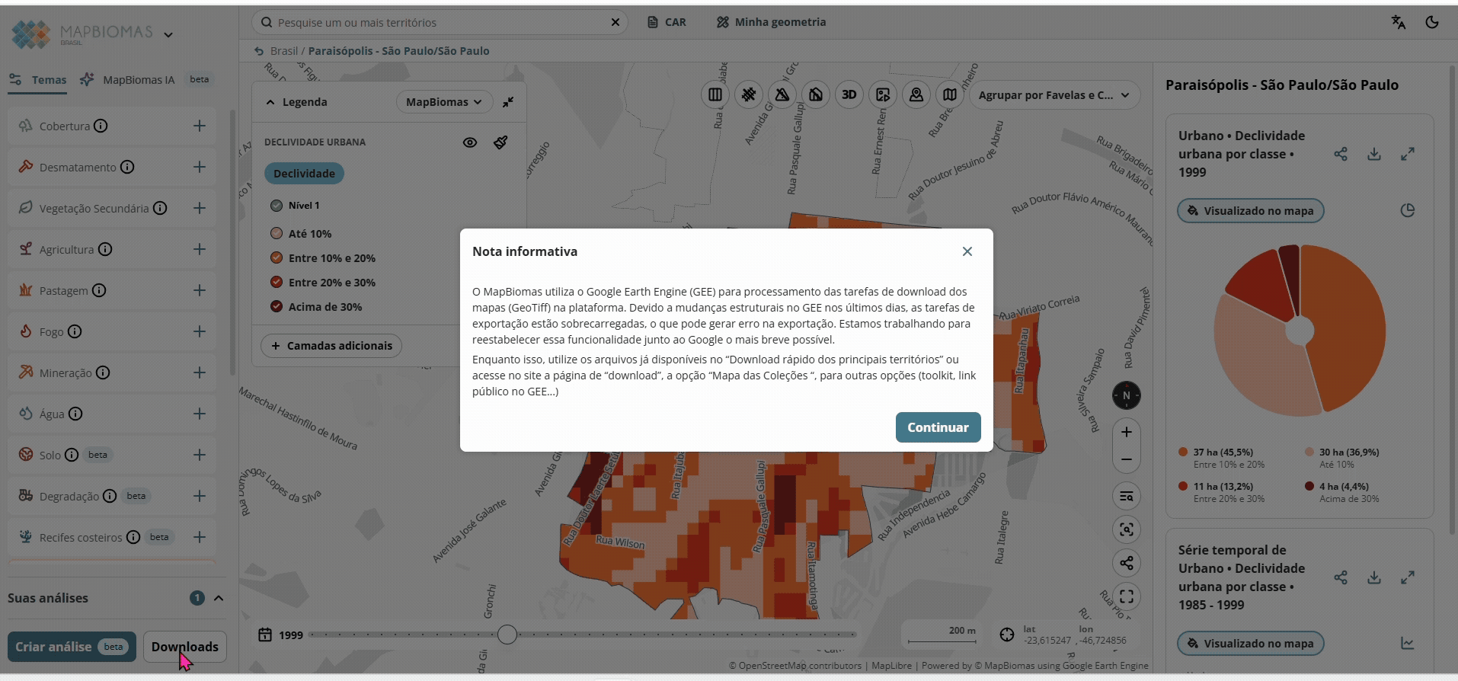The width and height of the screenshot is (1458, 681).
Task: Select the Degradação theme
Action: pyautogui.click(x=113, y=496)
